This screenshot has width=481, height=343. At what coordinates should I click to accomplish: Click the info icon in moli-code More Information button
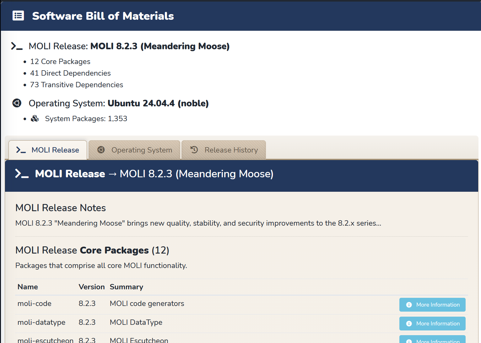(409, 305)
